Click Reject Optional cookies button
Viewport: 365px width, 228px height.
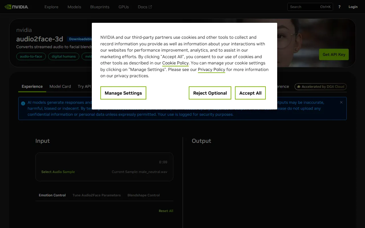pos(210,93)
